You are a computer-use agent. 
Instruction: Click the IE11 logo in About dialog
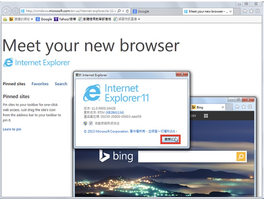pos(116,93)
